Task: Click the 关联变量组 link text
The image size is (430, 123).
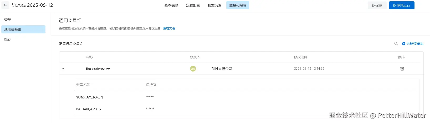Action: point(415,44)
